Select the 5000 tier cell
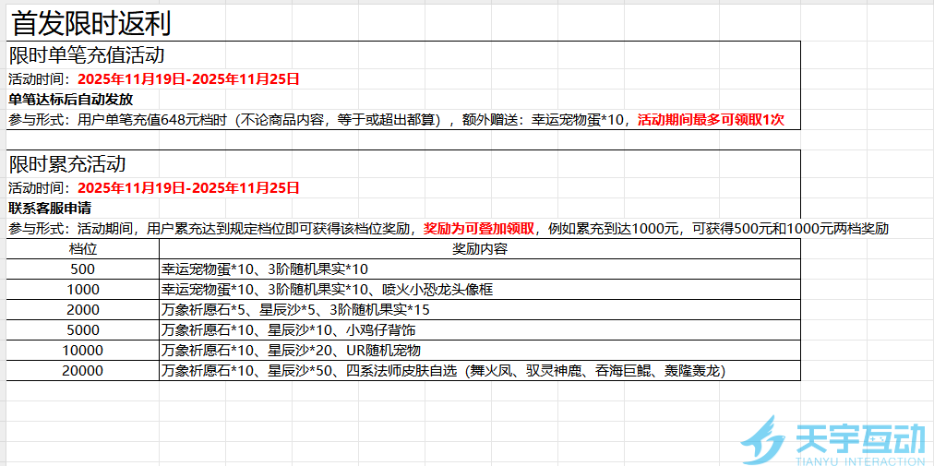 point(83,330)
